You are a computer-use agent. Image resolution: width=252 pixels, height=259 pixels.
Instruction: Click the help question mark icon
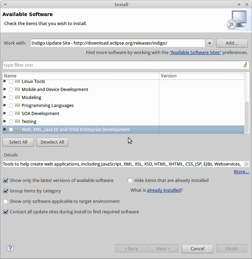click(10, 248)
